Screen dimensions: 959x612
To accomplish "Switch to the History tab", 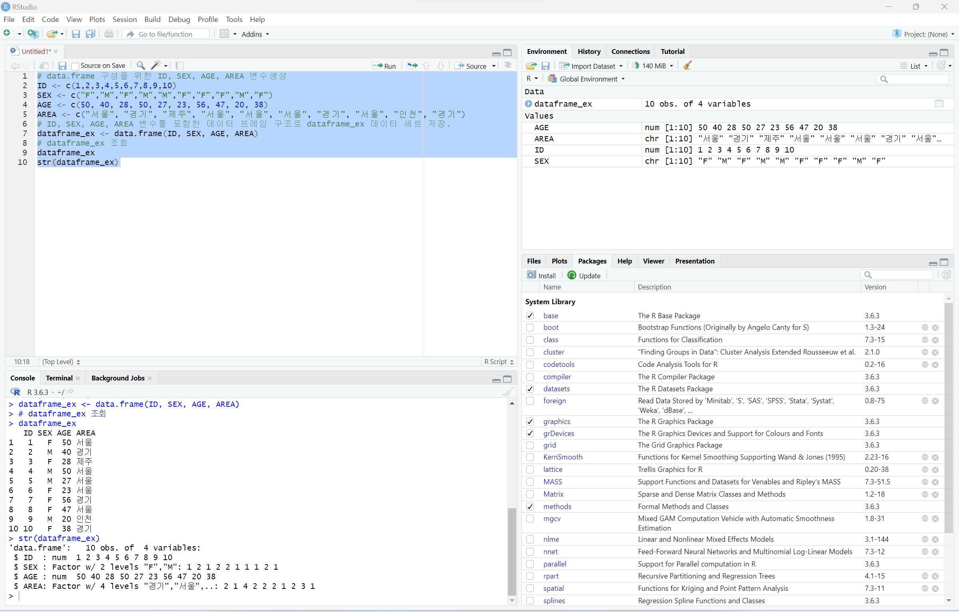I will point(589,51).
